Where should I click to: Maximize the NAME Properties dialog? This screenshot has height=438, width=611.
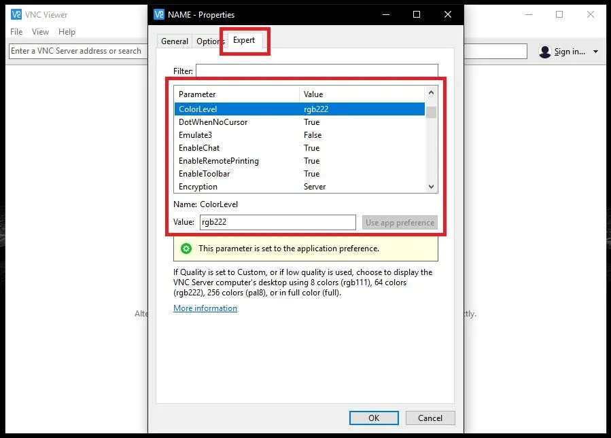click(417, 14)
